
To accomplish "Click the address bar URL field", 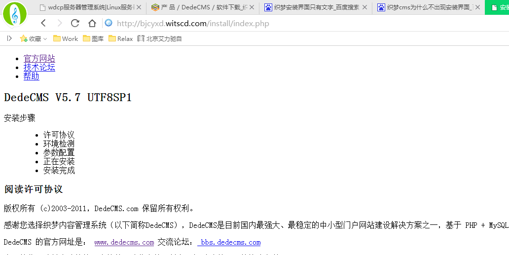I will coord(193,23).
